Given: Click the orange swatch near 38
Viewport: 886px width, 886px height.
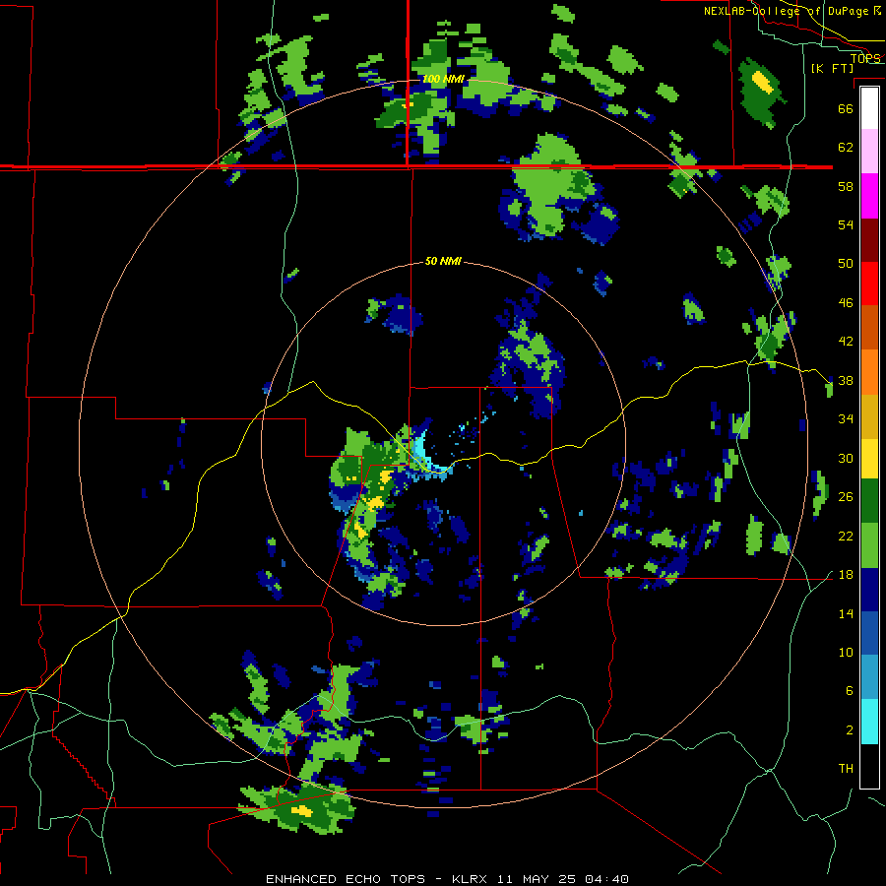Looking at the screenshot, I should click(869, 372).
